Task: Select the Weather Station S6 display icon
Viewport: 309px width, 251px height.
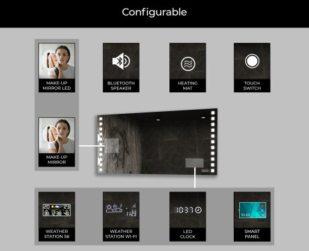Action: pos(57,210)
